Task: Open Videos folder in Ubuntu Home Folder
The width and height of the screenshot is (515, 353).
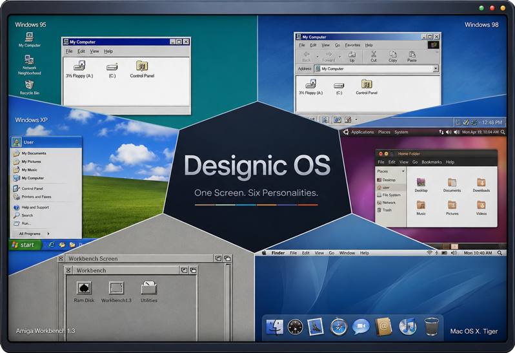Action: click(481, 208)
